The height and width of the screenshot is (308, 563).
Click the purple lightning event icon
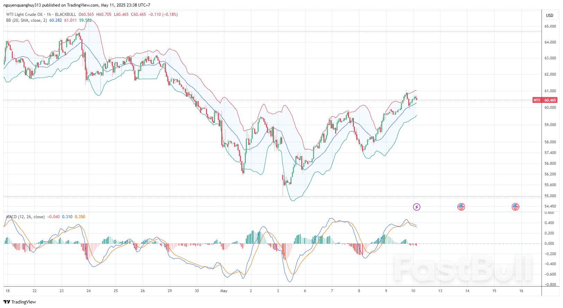pyautogui.click(x=417, y=207)
